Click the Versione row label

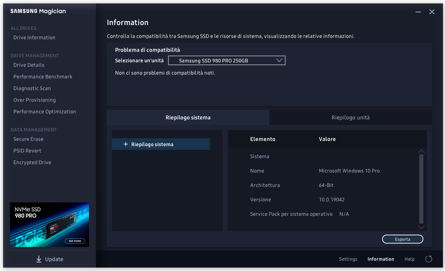coord(260,200)
